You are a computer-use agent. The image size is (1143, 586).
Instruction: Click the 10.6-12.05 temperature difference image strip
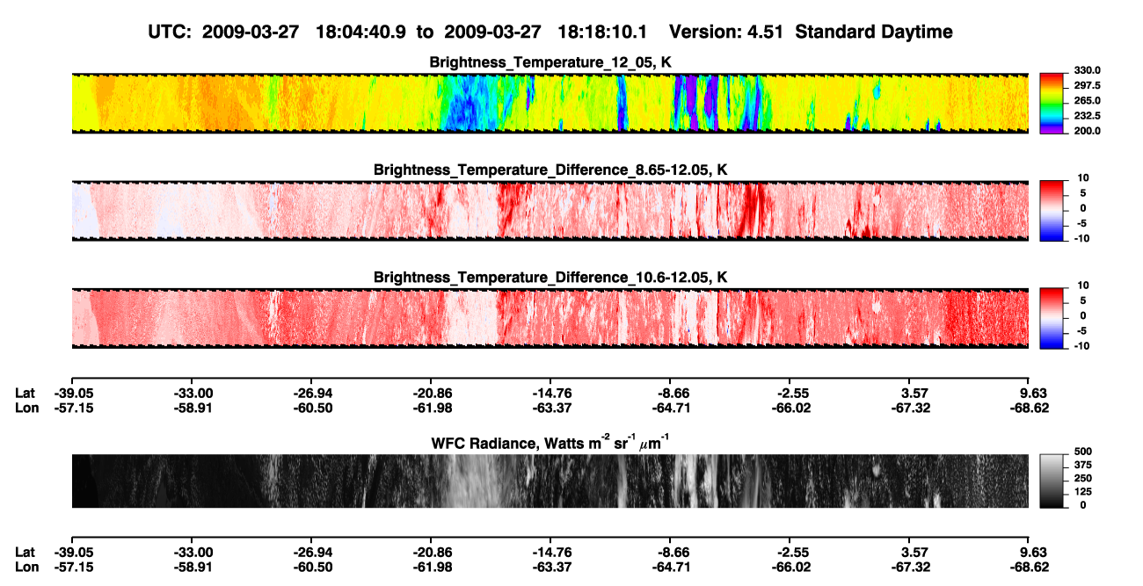point(550,318)
